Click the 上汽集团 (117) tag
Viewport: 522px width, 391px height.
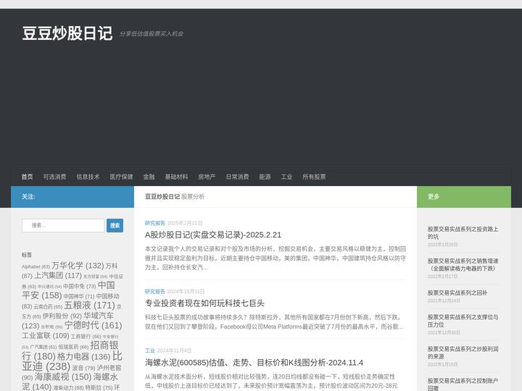click(58, 276)
